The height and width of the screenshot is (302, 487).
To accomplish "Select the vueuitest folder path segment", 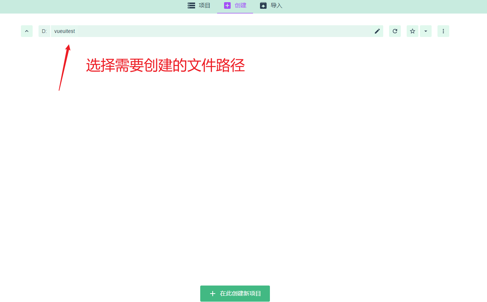I will [x=65, y=31].
